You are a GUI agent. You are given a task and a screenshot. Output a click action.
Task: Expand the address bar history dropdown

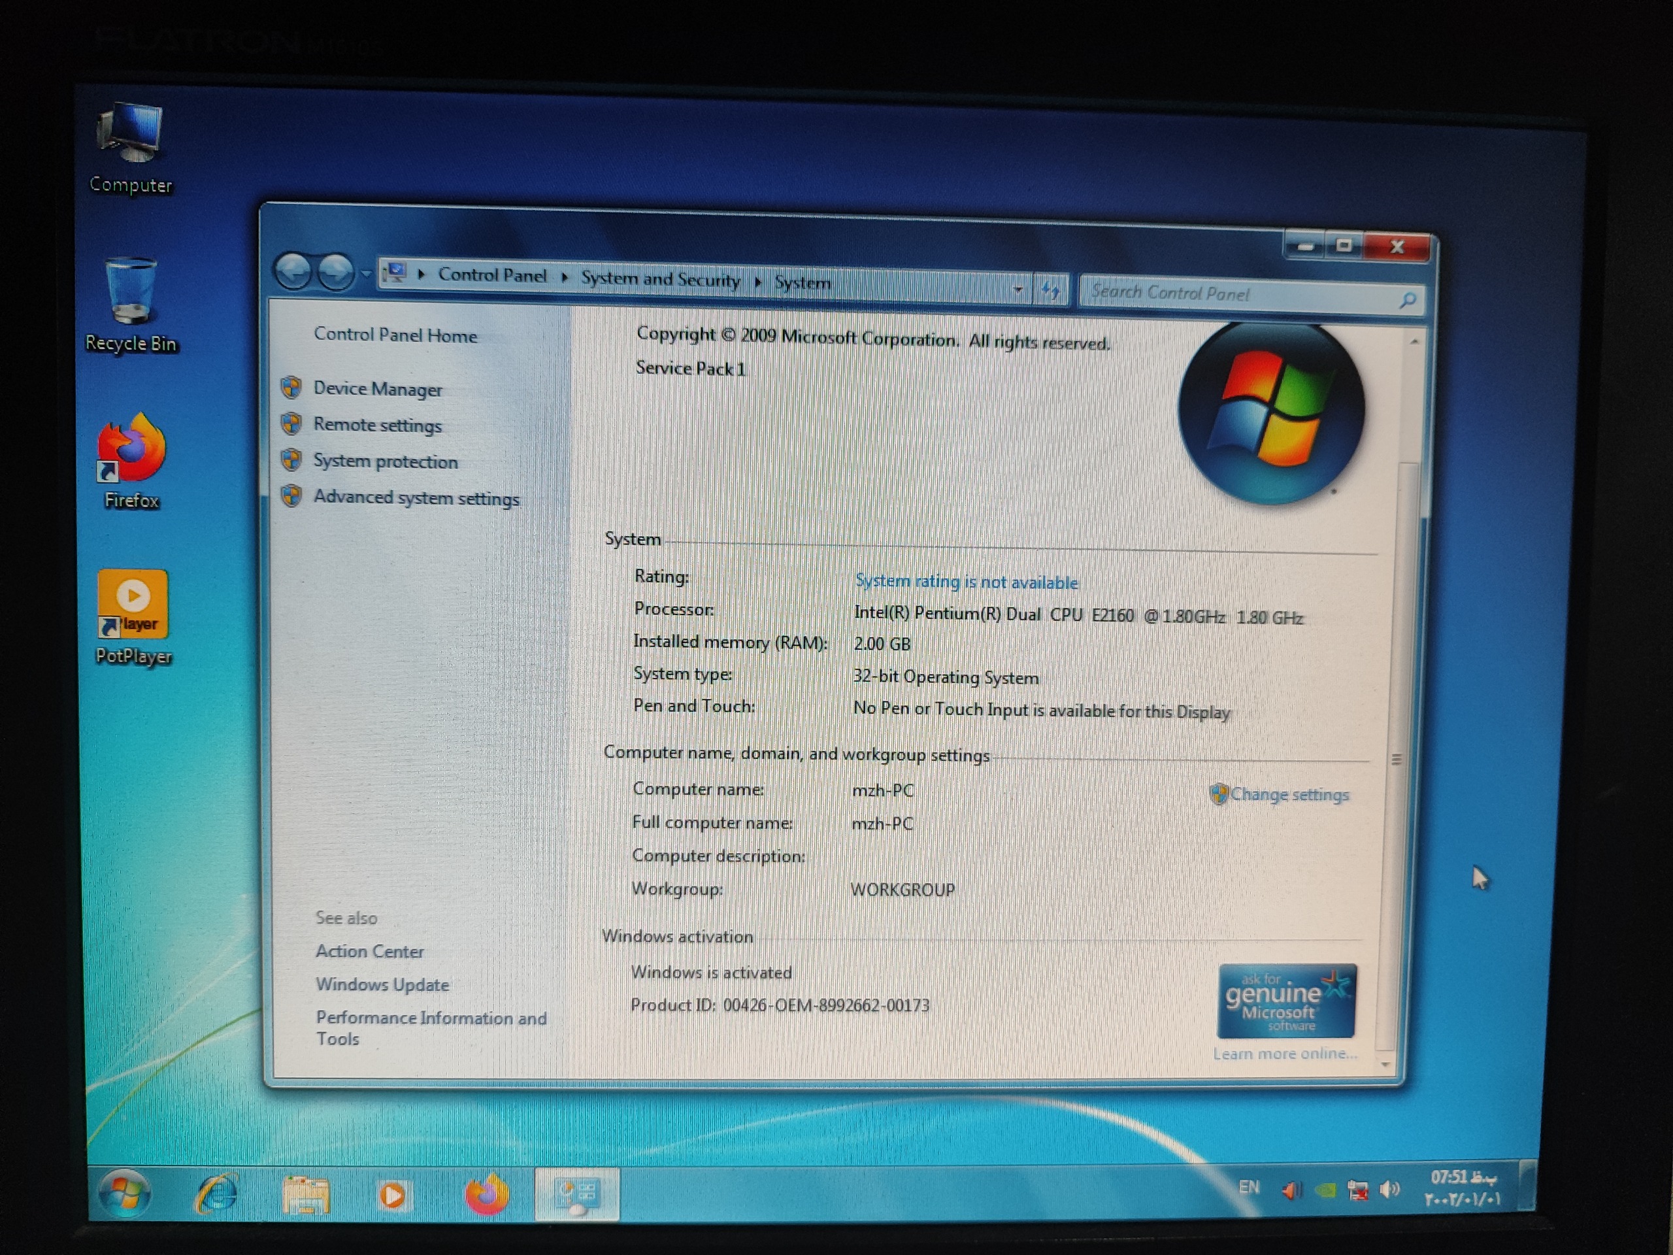tap(1018, 289)
